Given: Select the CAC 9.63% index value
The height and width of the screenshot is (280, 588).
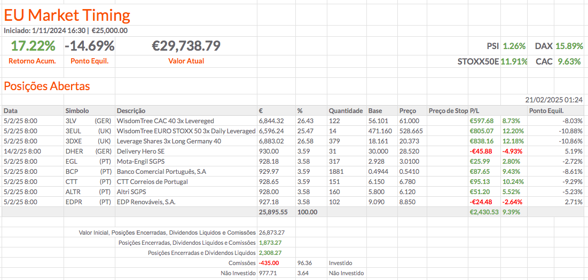Looking at the screenshot, I should (x=569, y=61).
